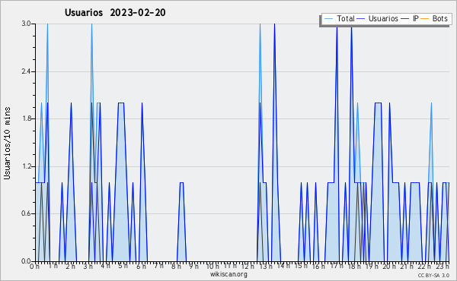This screenshot has height=281, width=457.
Task: Click the '8 h' x-axis label
Action: click(176, 266)
